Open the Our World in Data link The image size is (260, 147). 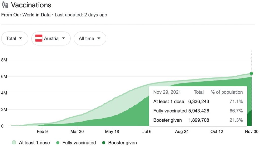coord(32,15)
